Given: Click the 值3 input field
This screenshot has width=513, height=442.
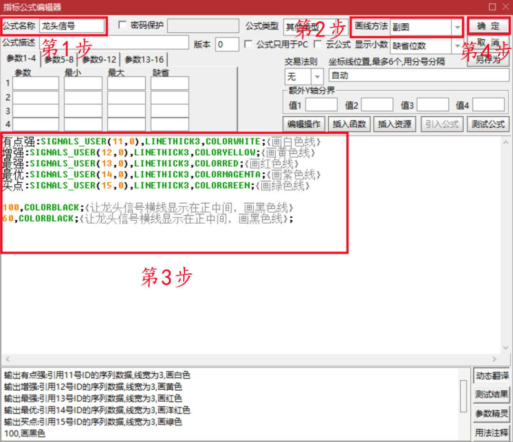Looking at the screenshot, I should tap(433, 105).
